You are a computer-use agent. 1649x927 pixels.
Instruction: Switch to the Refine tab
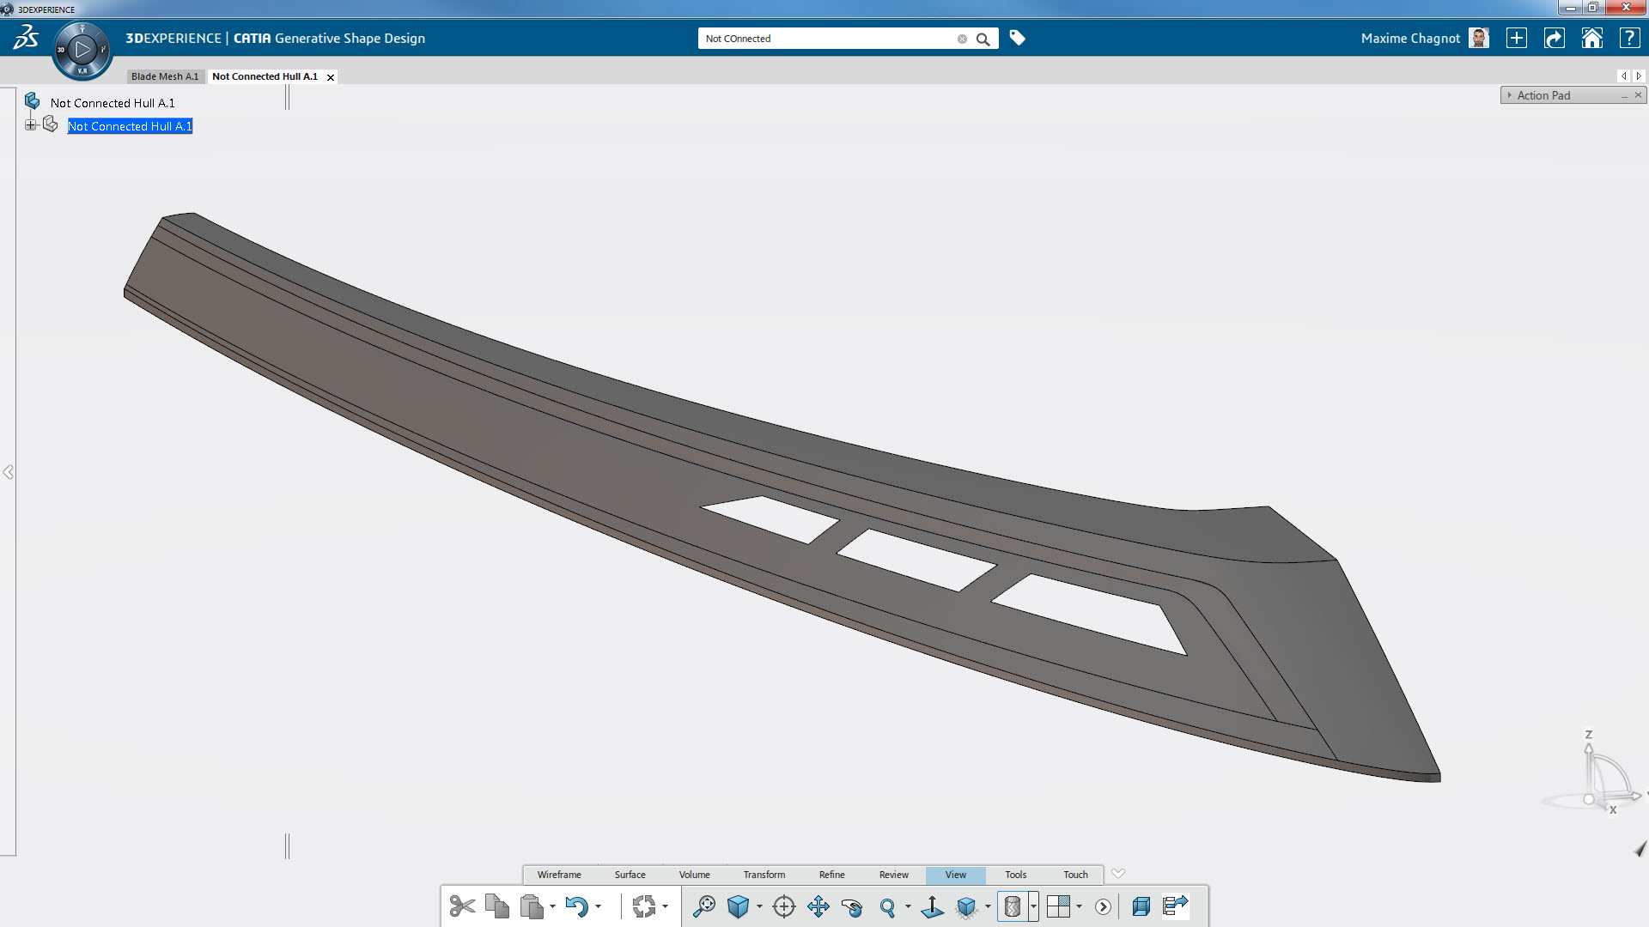831,875
